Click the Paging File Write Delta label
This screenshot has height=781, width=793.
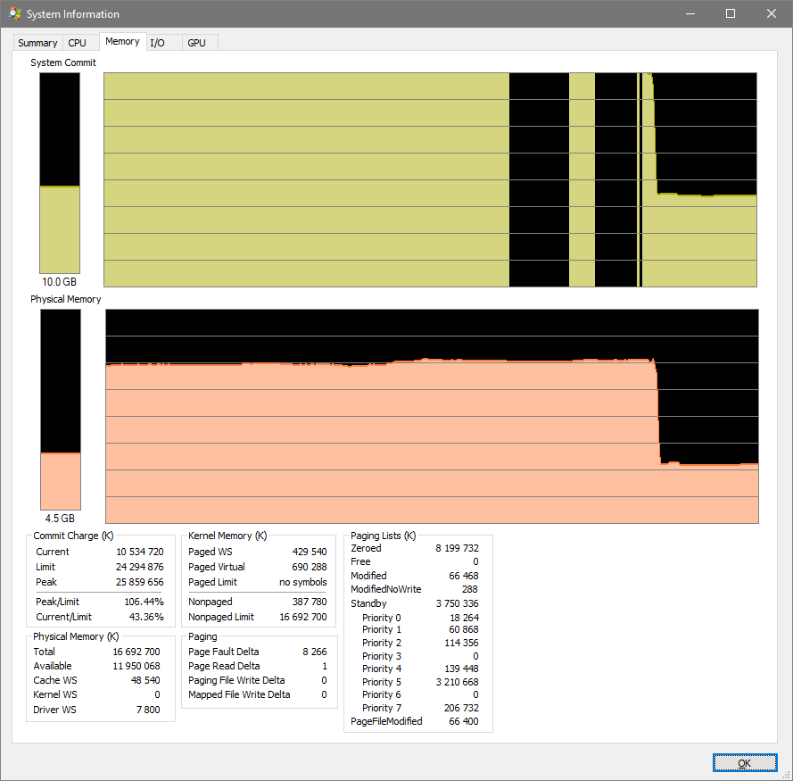point(236,680)
